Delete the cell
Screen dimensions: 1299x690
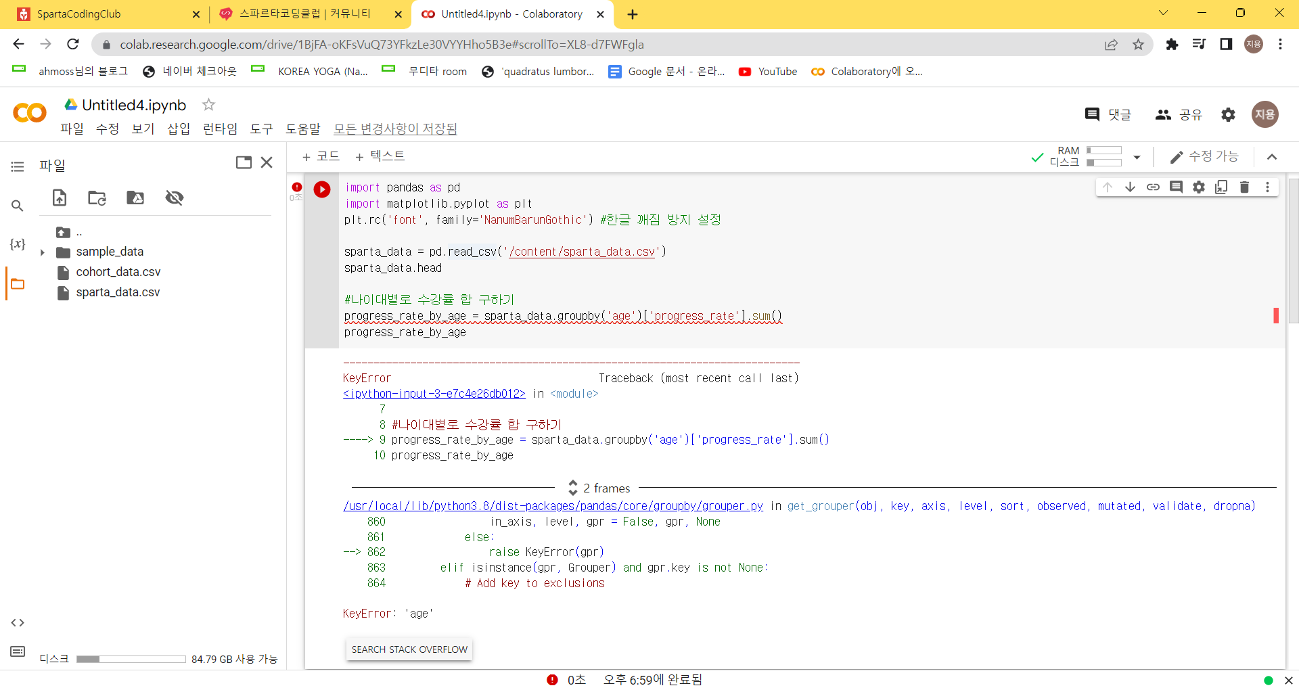(1244, 187)
